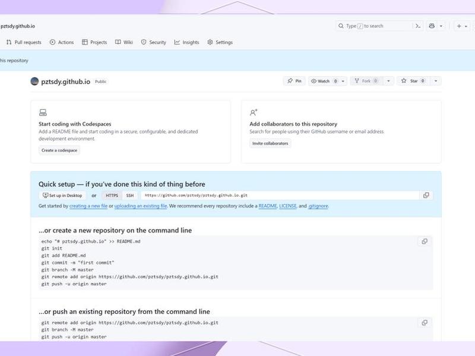Click the 'git commit -m "first commit"' line

(78, 262)
